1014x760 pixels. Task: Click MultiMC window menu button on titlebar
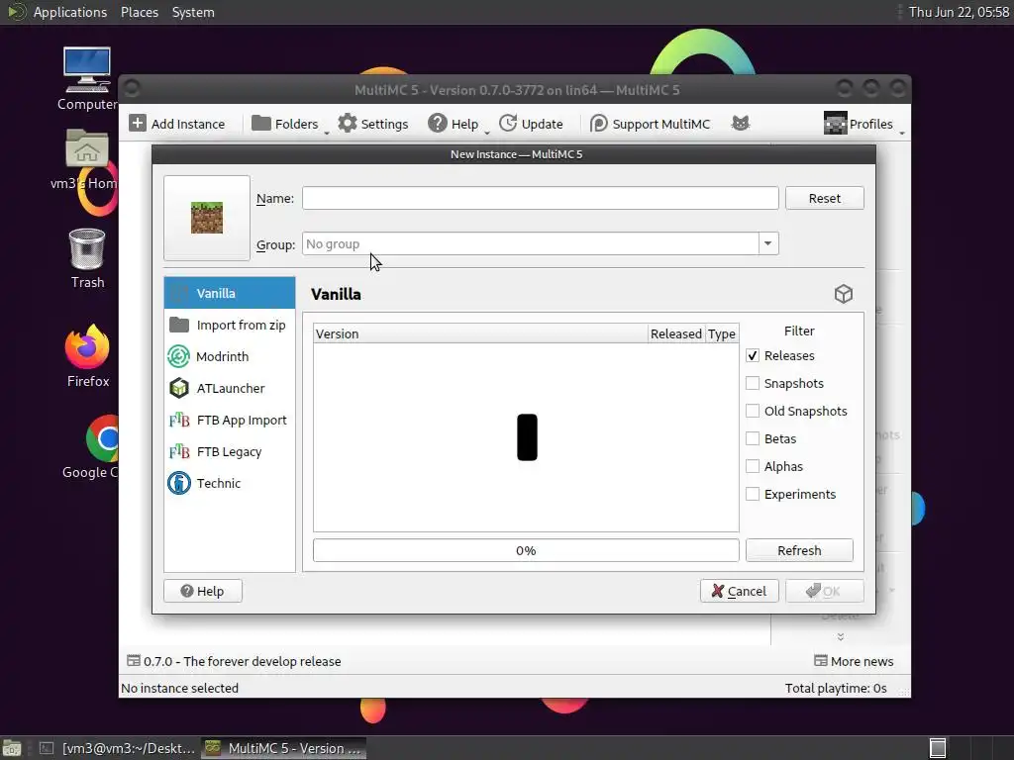coord(132,88)
